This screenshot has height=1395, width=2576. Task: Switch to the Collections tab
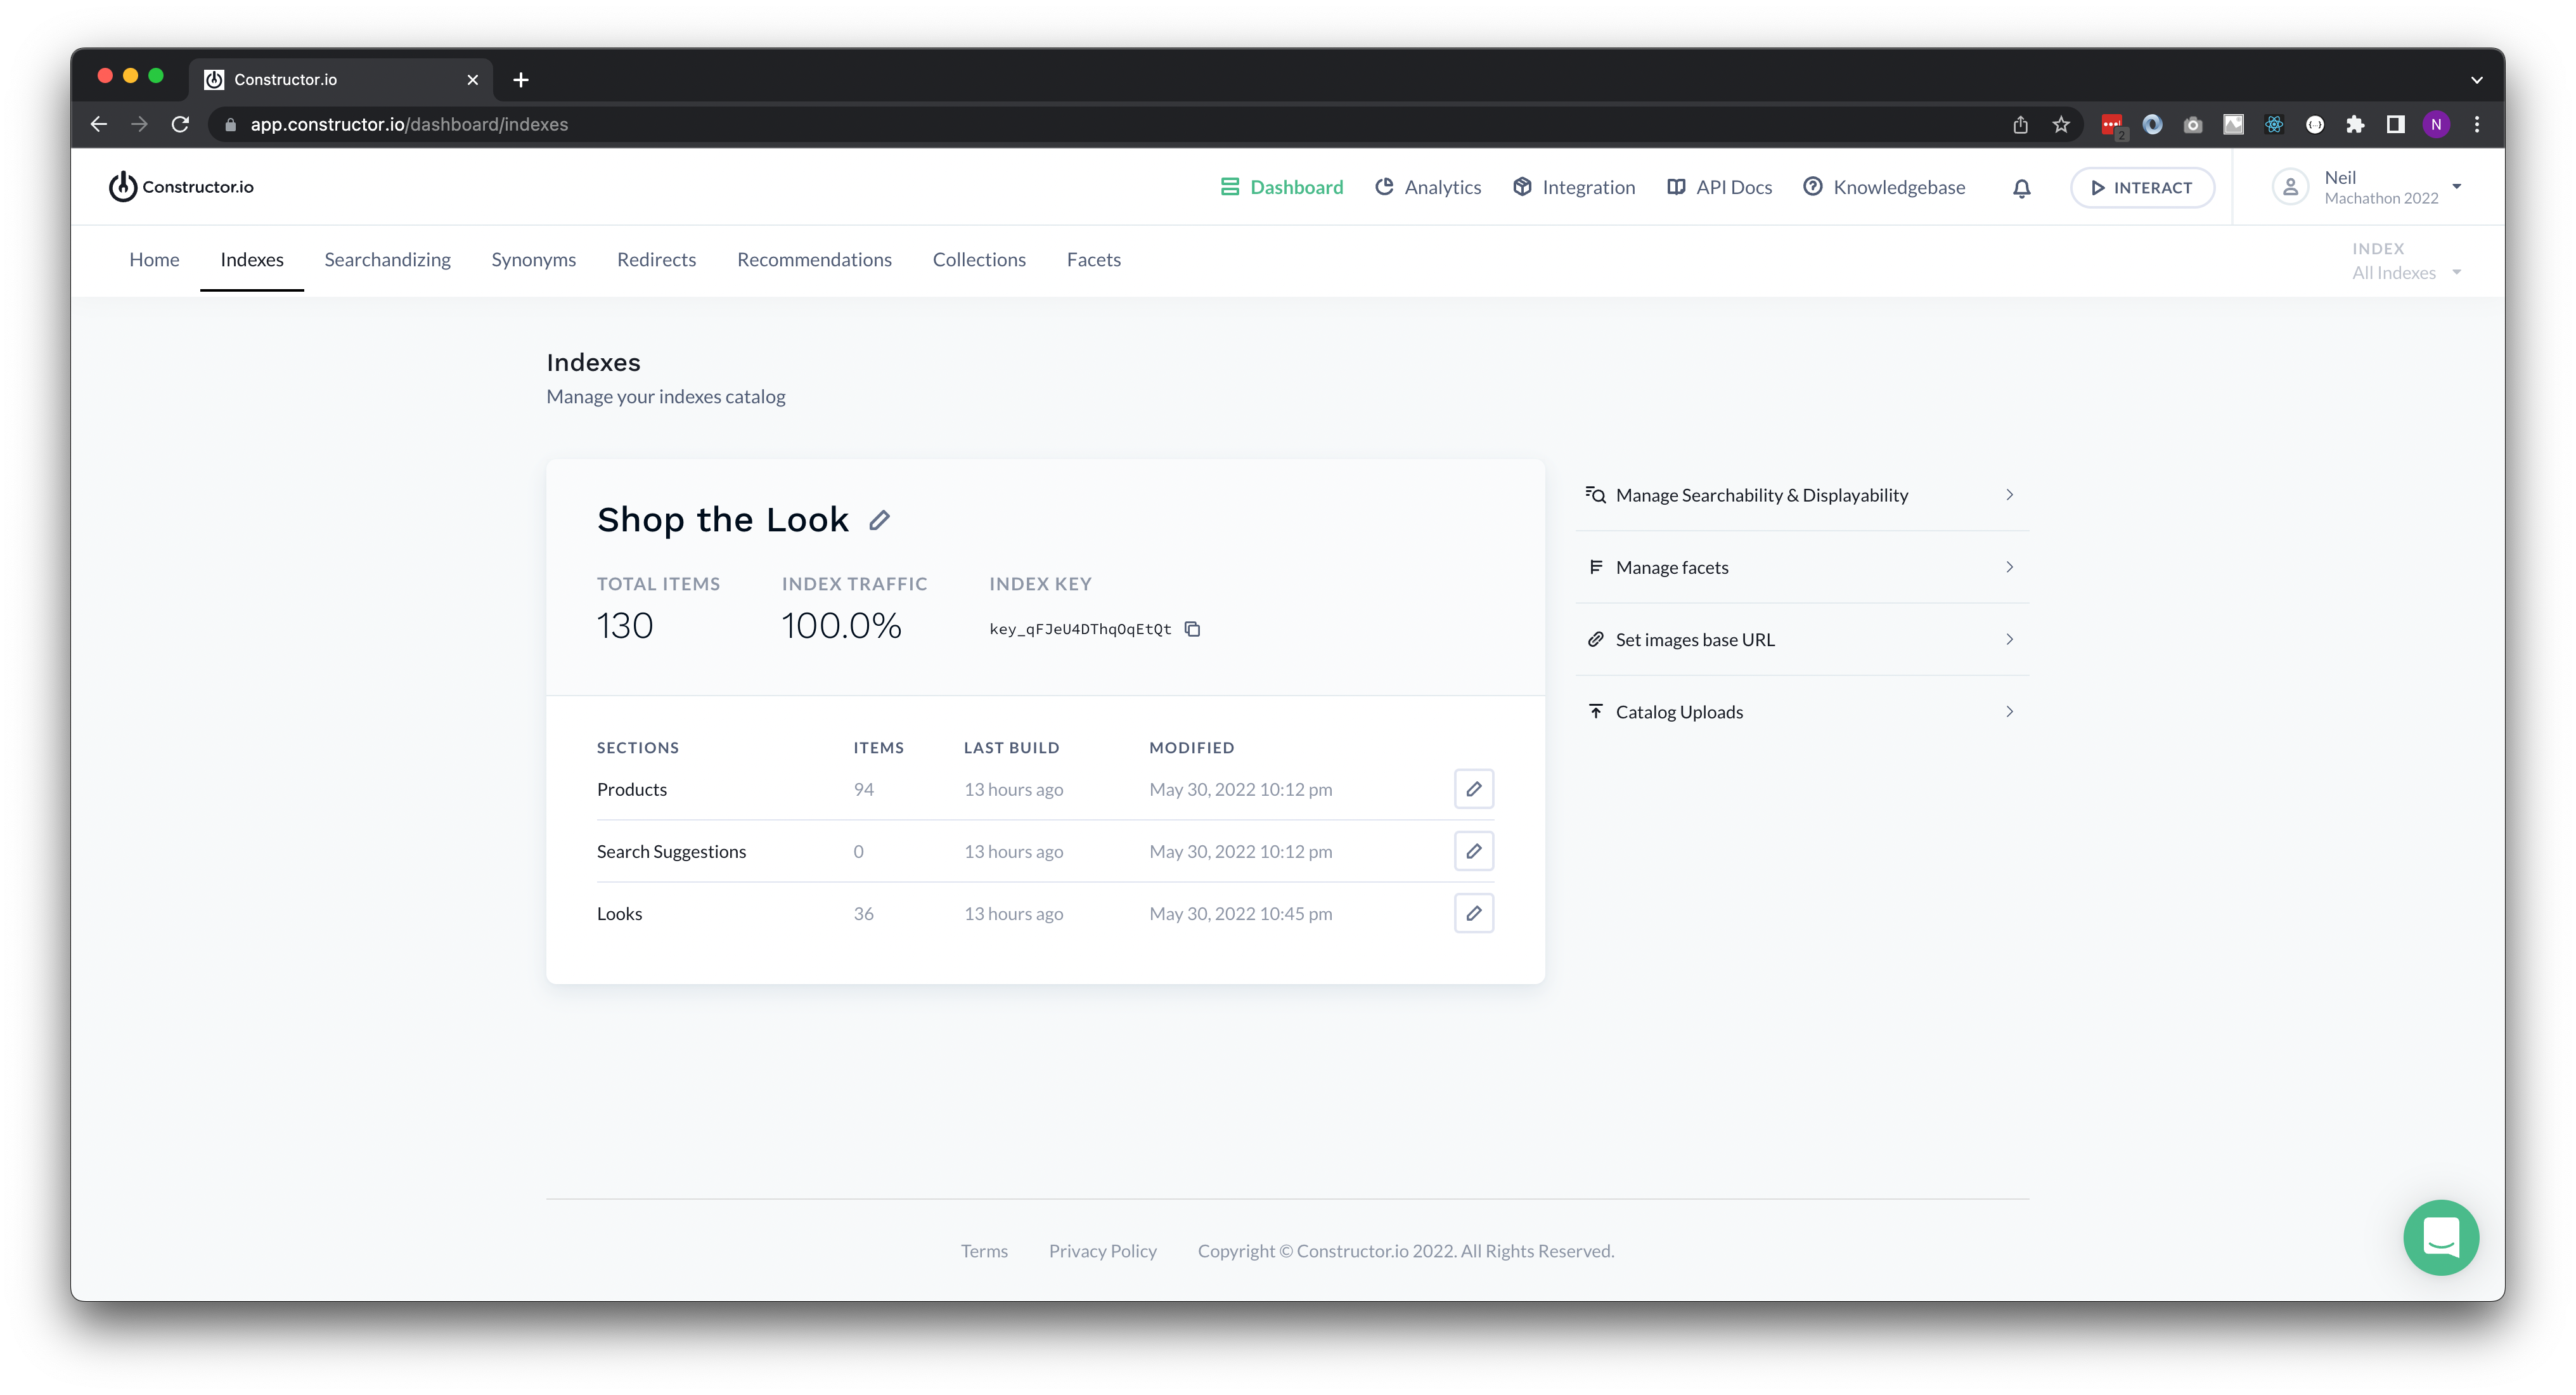(x=979, y=259)
